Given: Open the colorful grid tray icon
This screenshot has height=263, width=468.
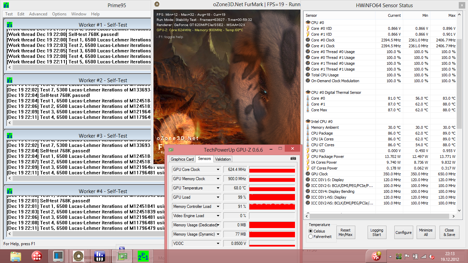Looking at the screenshot, I should point(398,256).
